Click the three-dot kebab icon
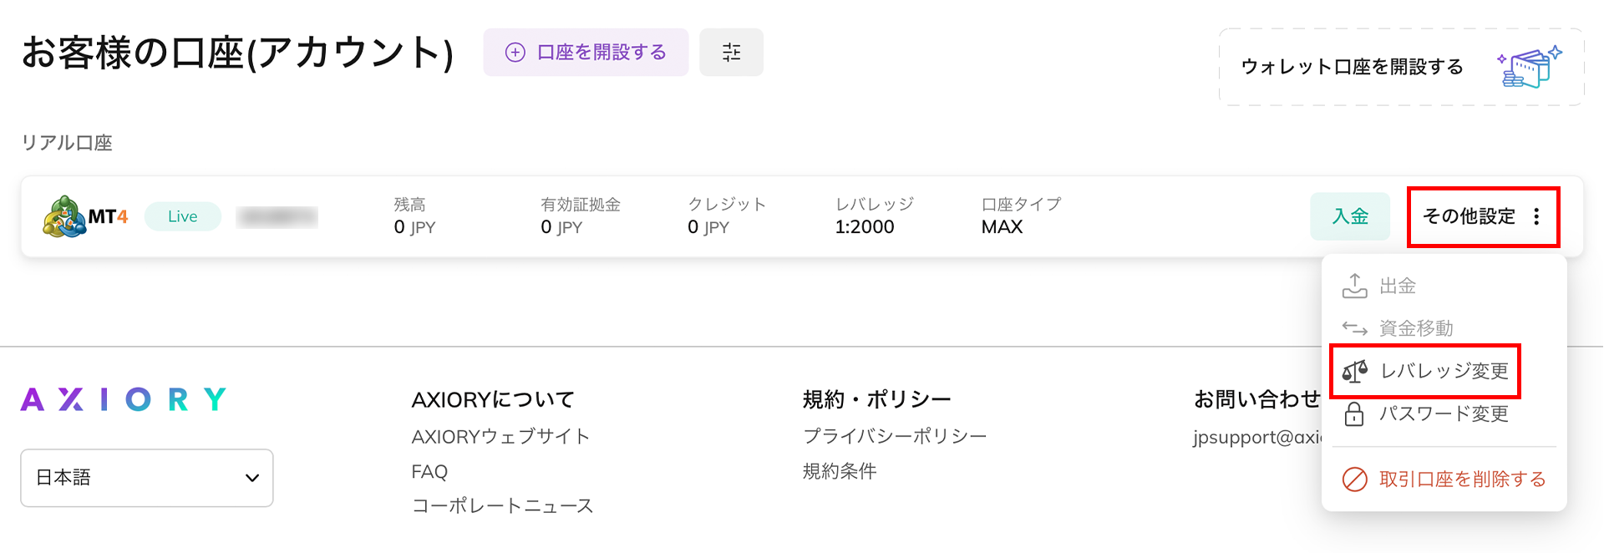This screenshot has width=1604, height=553. (1536, 217)
